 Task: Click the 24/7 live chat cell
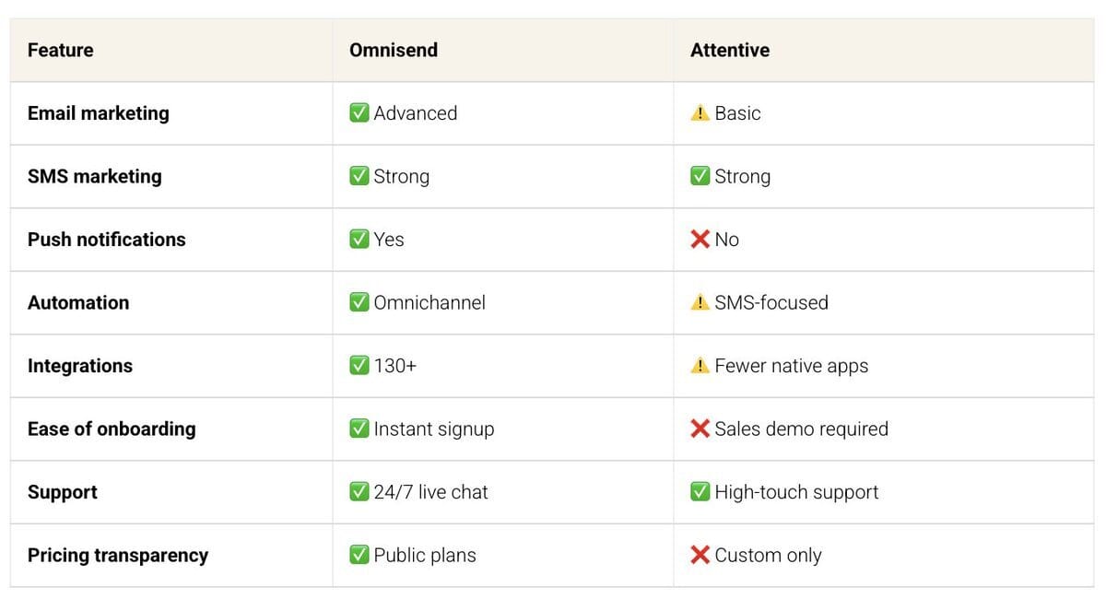pyautogui.click(x=502, y=492)
